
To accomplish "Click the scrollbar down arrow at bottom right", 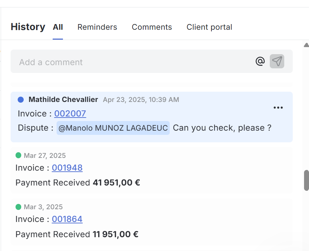I will (x=306, y=249).
